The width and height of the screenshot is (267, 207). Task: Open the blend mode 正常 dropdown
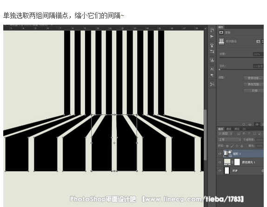(x=229, y=140)
